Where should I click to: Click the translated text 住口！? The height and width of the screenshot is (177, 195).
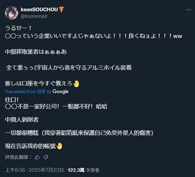click(x=12, y=100)
